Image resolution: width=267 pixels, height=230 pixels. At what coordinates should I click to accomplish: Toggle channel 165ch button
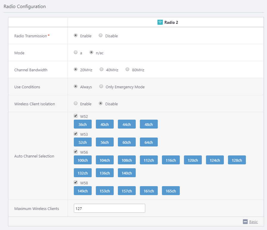171,191
